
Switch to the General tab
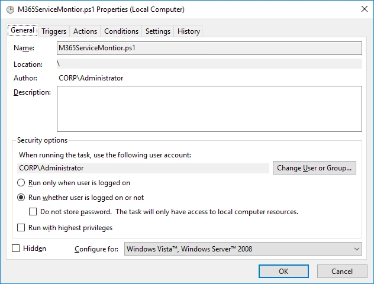pyautogui.click(x=22, y=31)
